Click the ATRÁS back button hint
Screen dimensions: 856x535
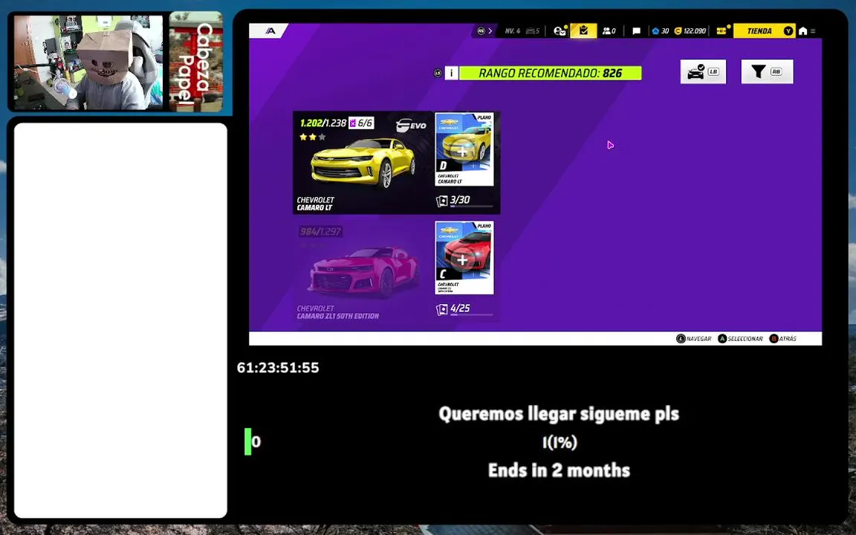[x=783, y=339]
